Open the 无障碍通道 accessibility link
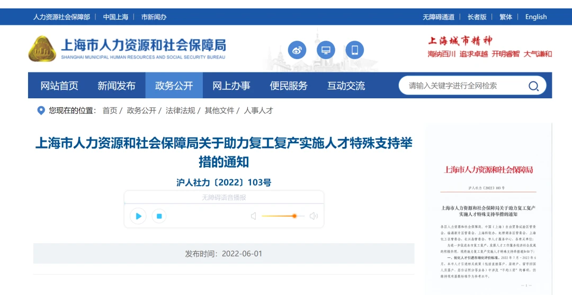572x295 pixels. pyautogui.click(x=438, y=17)
